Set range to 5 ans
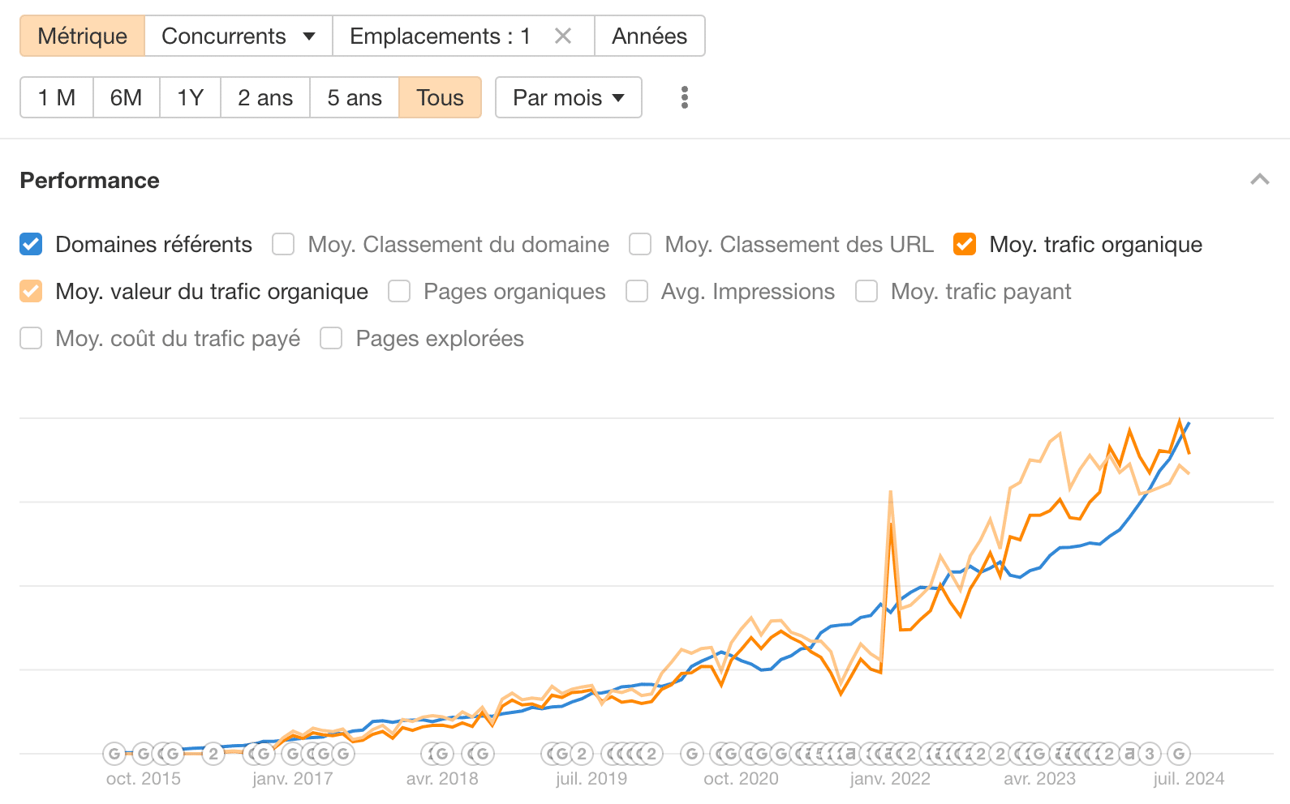This screenshot has height=804, width=1290. [x=355, y=97]
